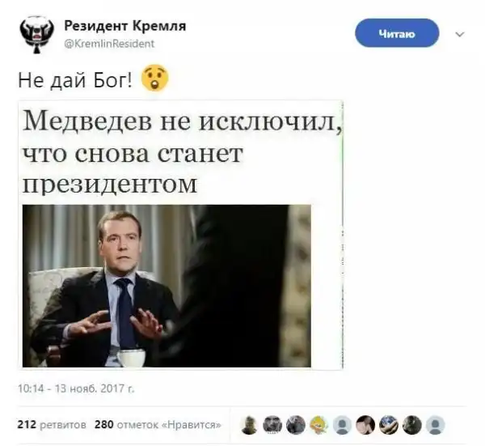This screenshot has height=446, width=485.
Task: View the 280 отметок «Нравится» list
Action: tap(158, 424)
